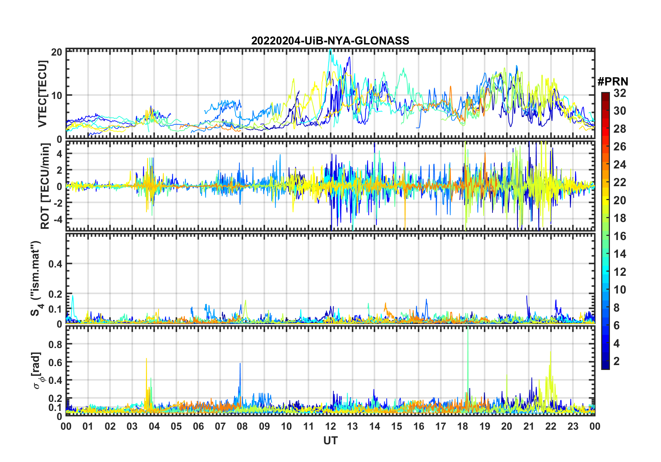Click the sigma phi y-tick label 0.6
The width and height of the screenshot is (661, 462).
click(55, 362)
